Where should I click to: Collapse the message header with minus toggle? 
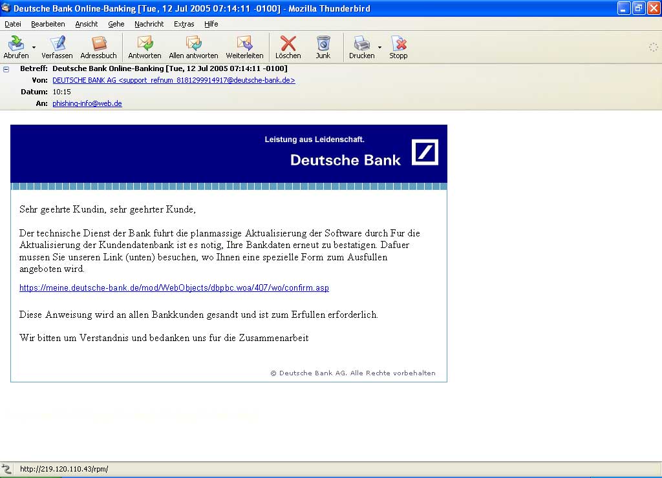pos(6,69)
